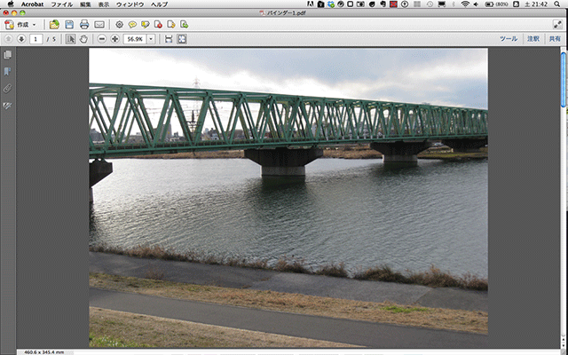Open the 作成 create dropdown
568x355 pixels.
(22, 25)
